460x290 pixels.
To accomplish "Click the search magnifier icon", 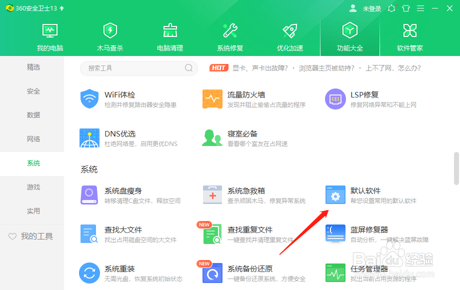I will click(188, 68).
